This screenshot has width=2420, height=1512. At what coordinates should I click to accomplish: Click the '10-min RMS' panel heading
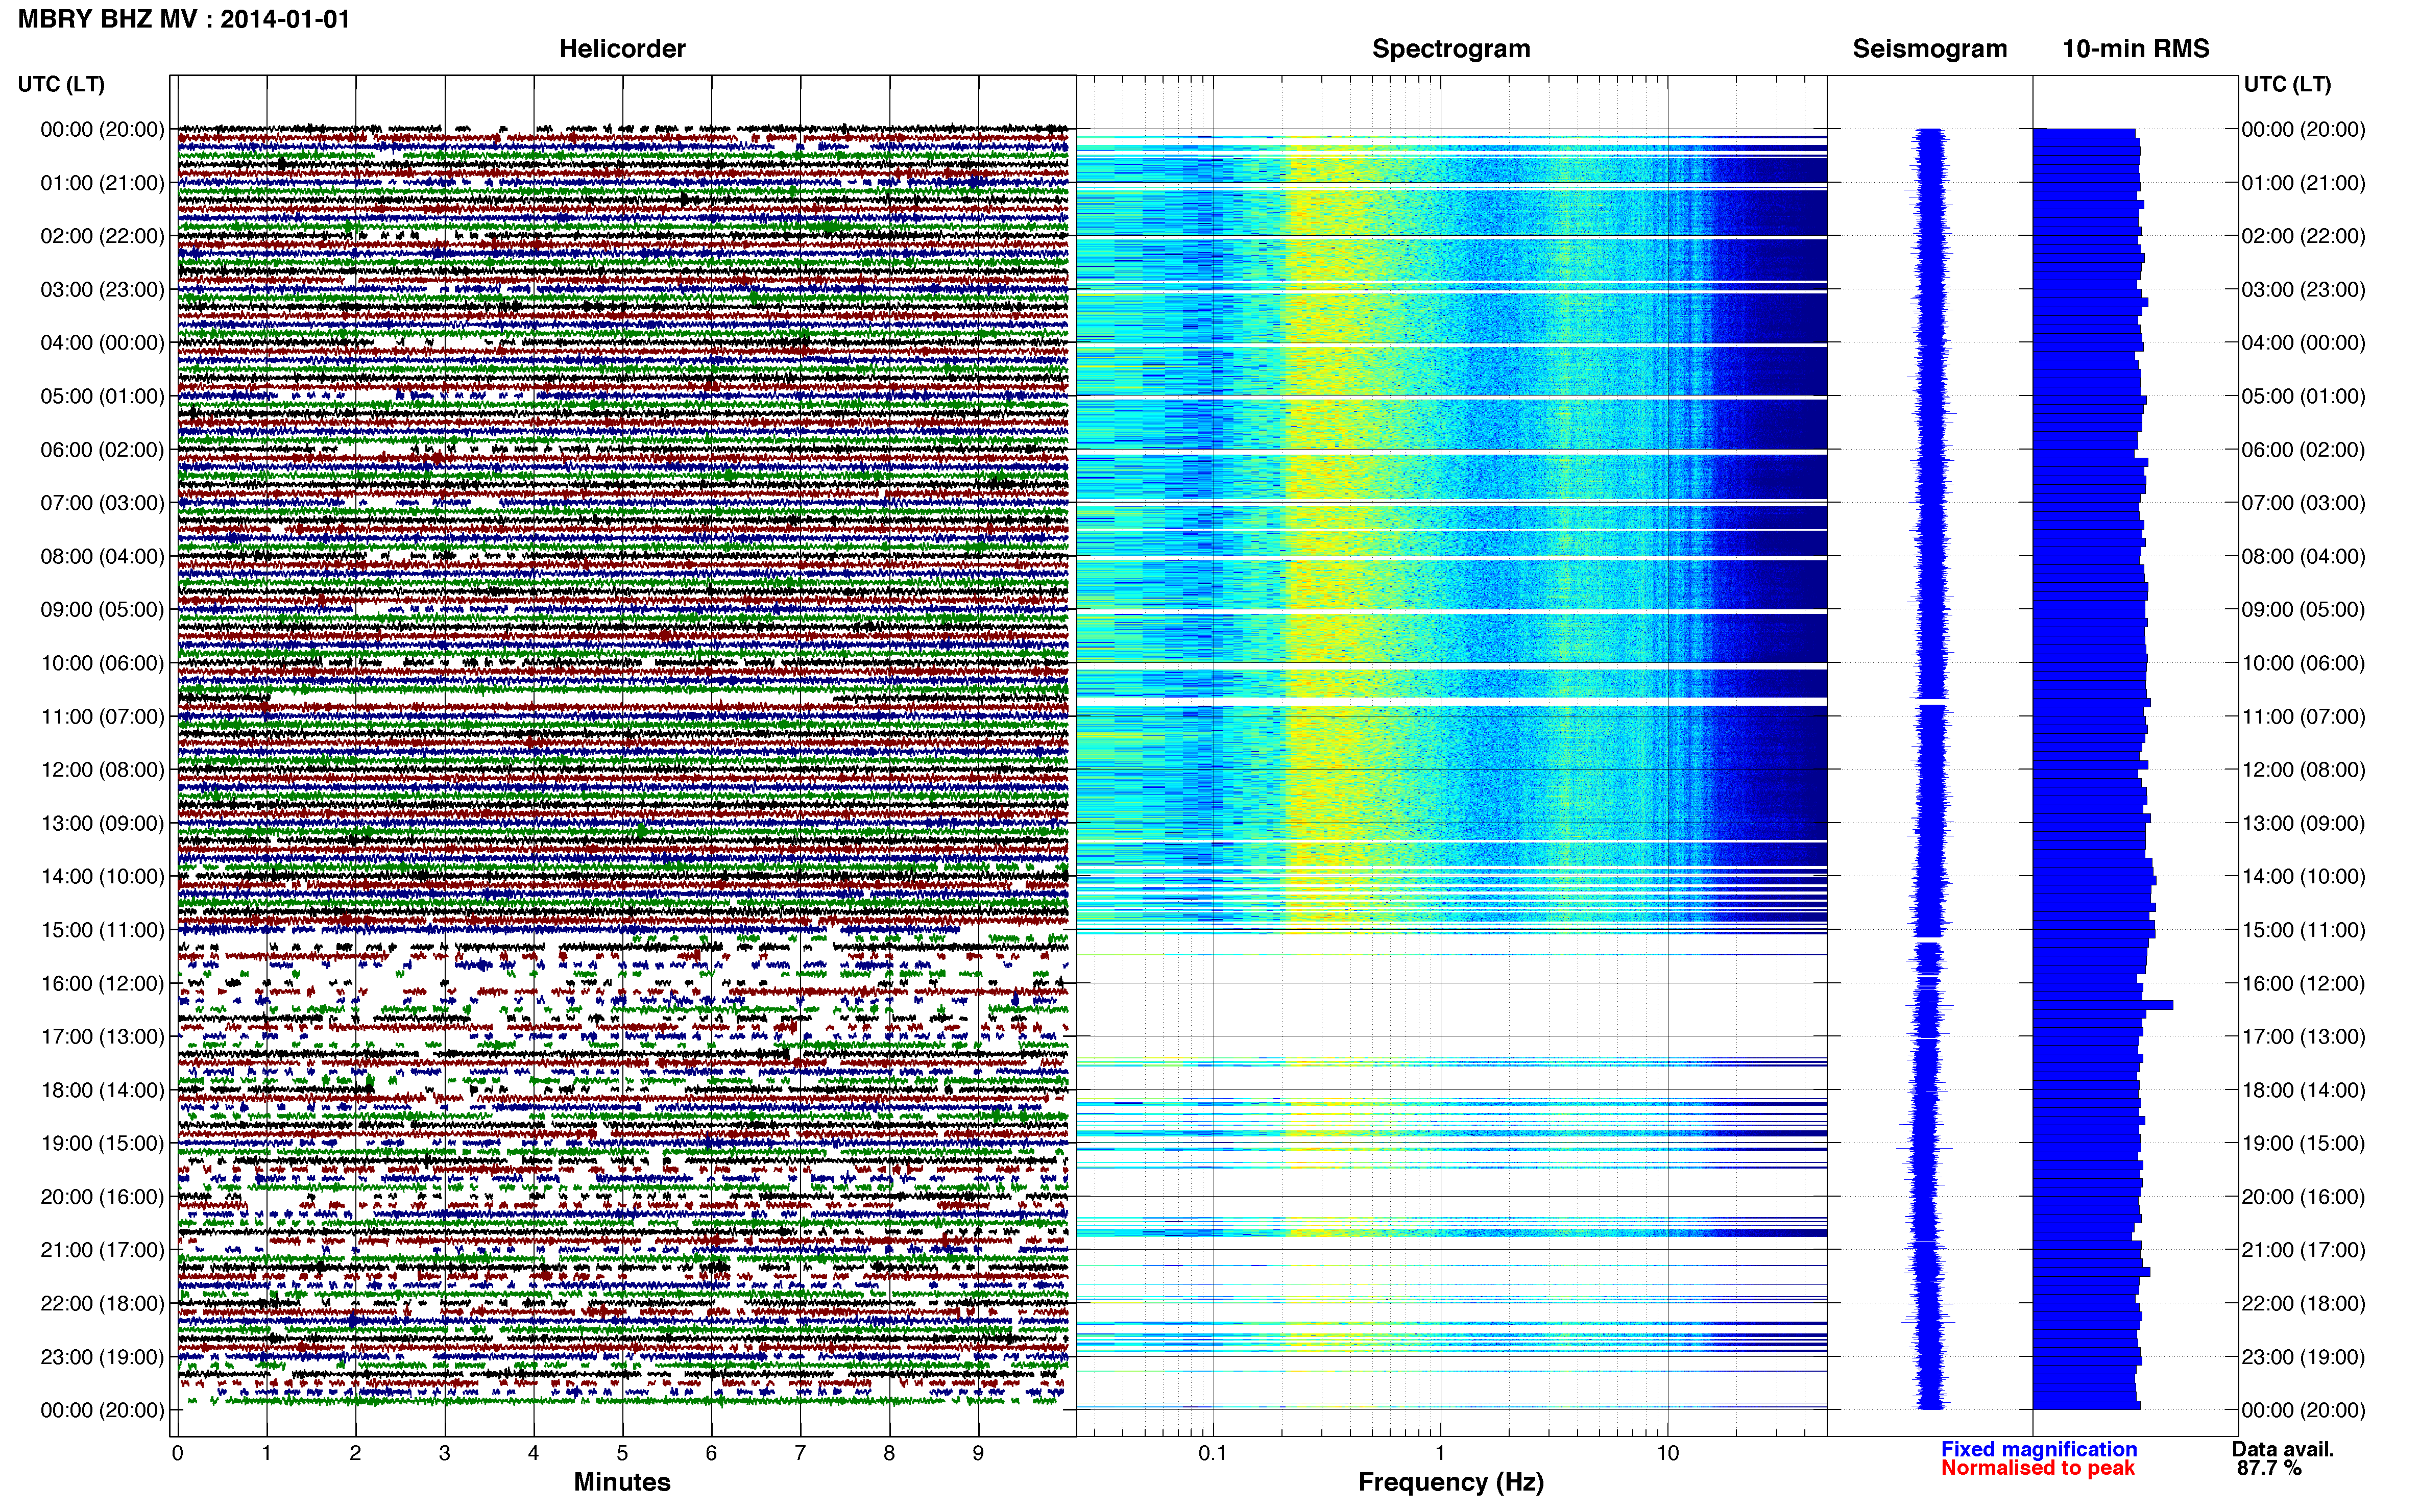pyautogui.click(x=2136, y=49)
